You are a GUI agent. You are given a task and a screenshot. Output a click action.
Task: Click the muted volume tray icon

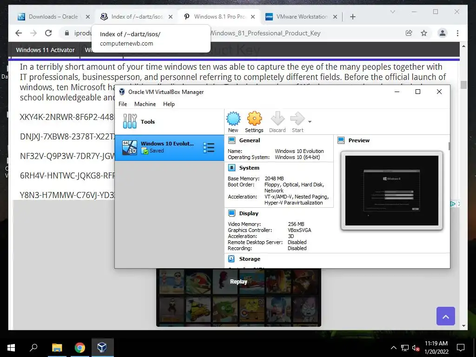point(416,348)
